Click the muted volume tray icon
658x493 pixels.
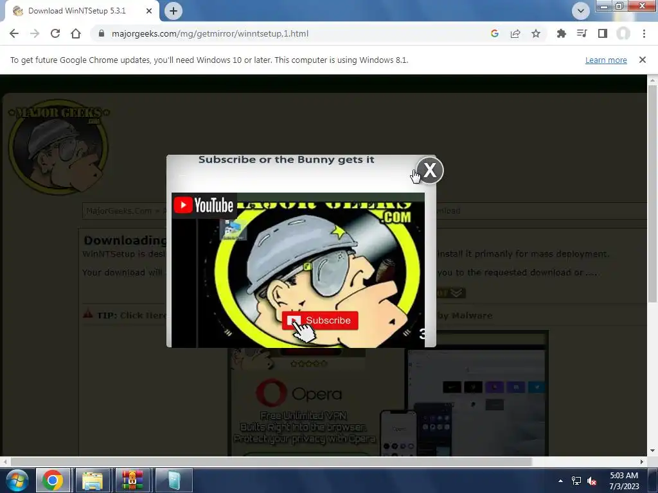[x=592, y=481]
